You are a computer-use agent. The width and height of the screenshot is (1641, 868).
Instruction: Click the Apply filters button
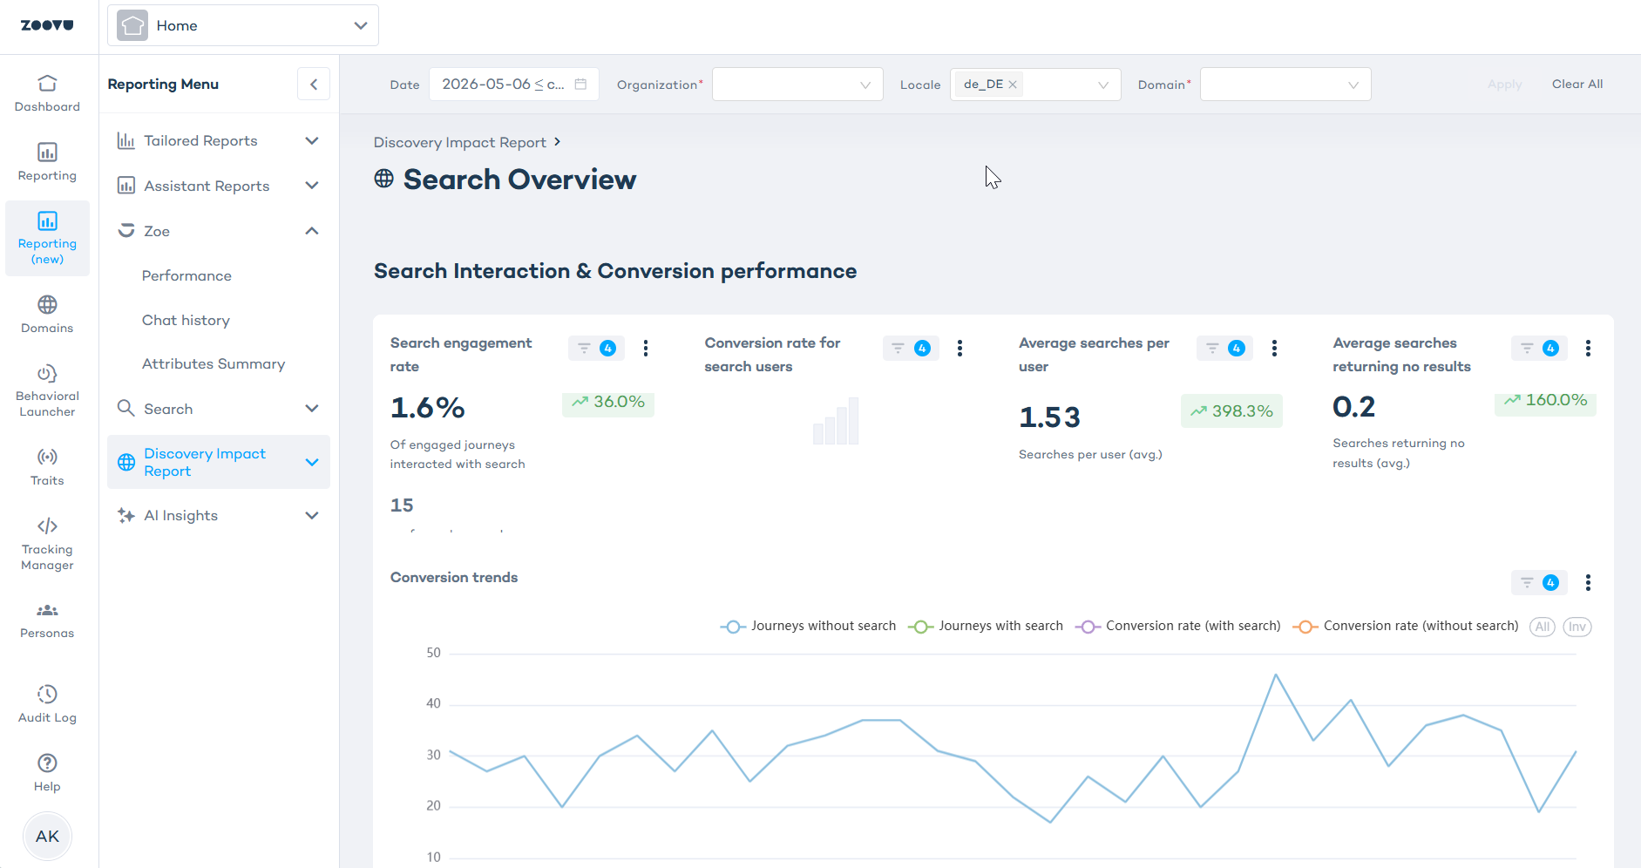[1504, 85]
